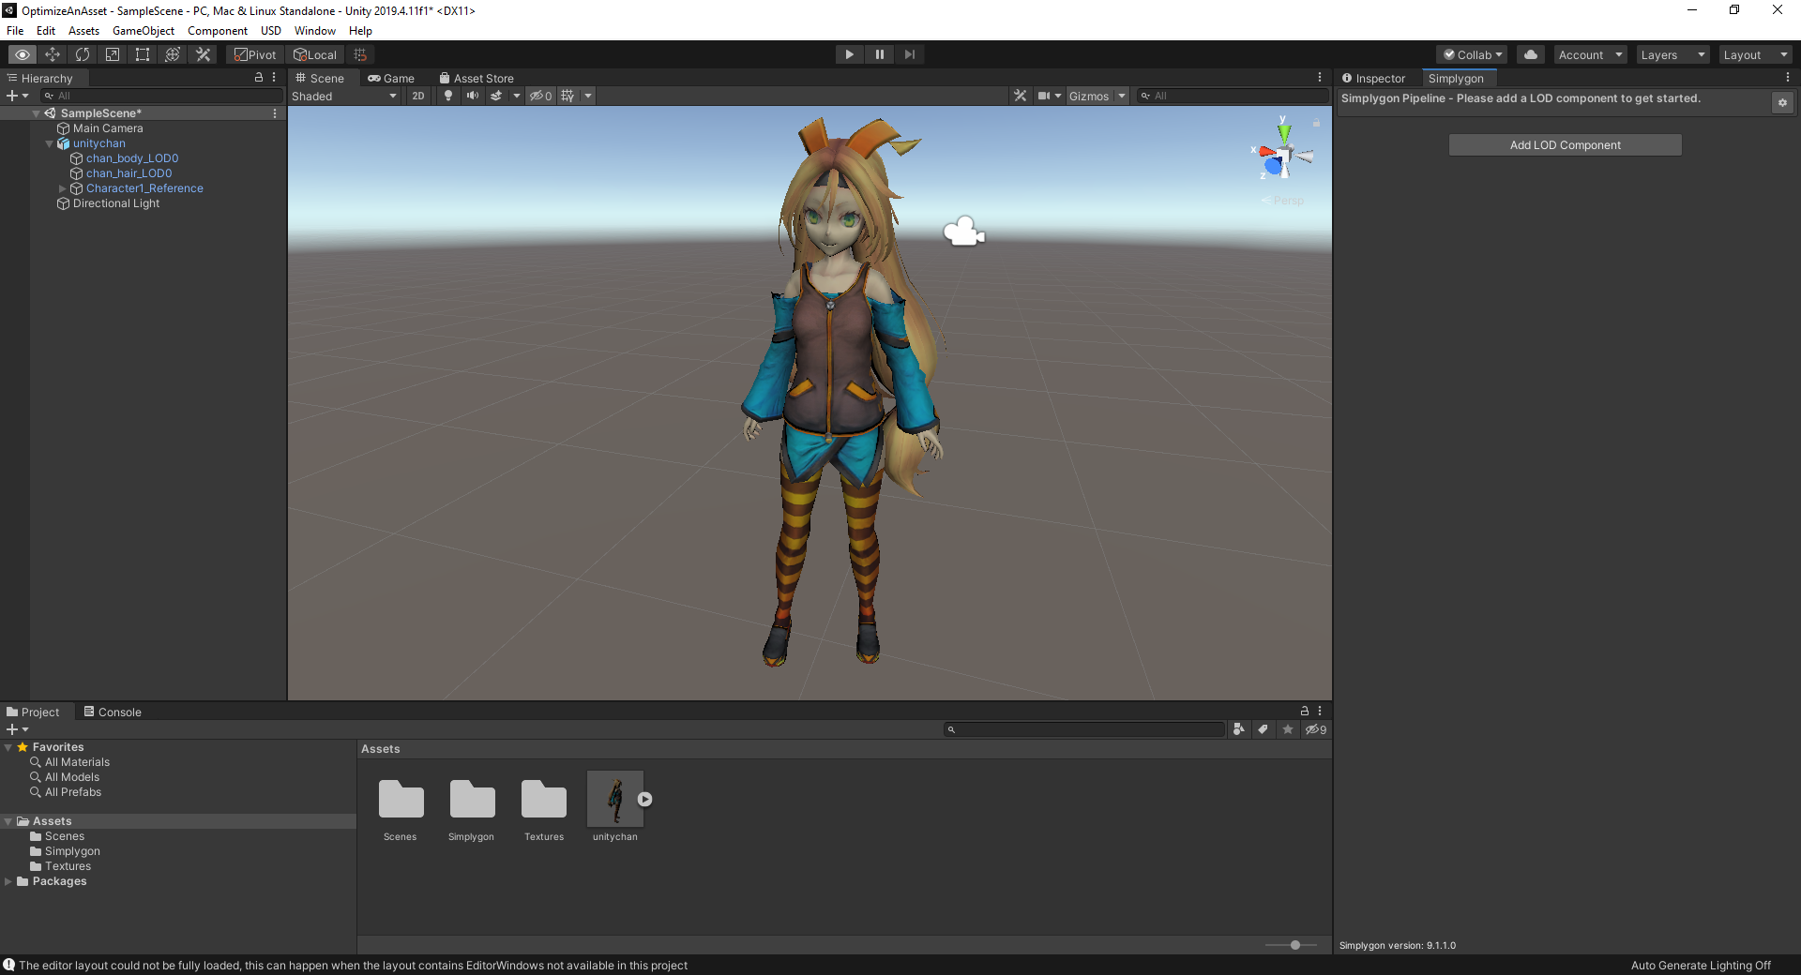Open the Simplygon settings gear

coord(1782,102)
